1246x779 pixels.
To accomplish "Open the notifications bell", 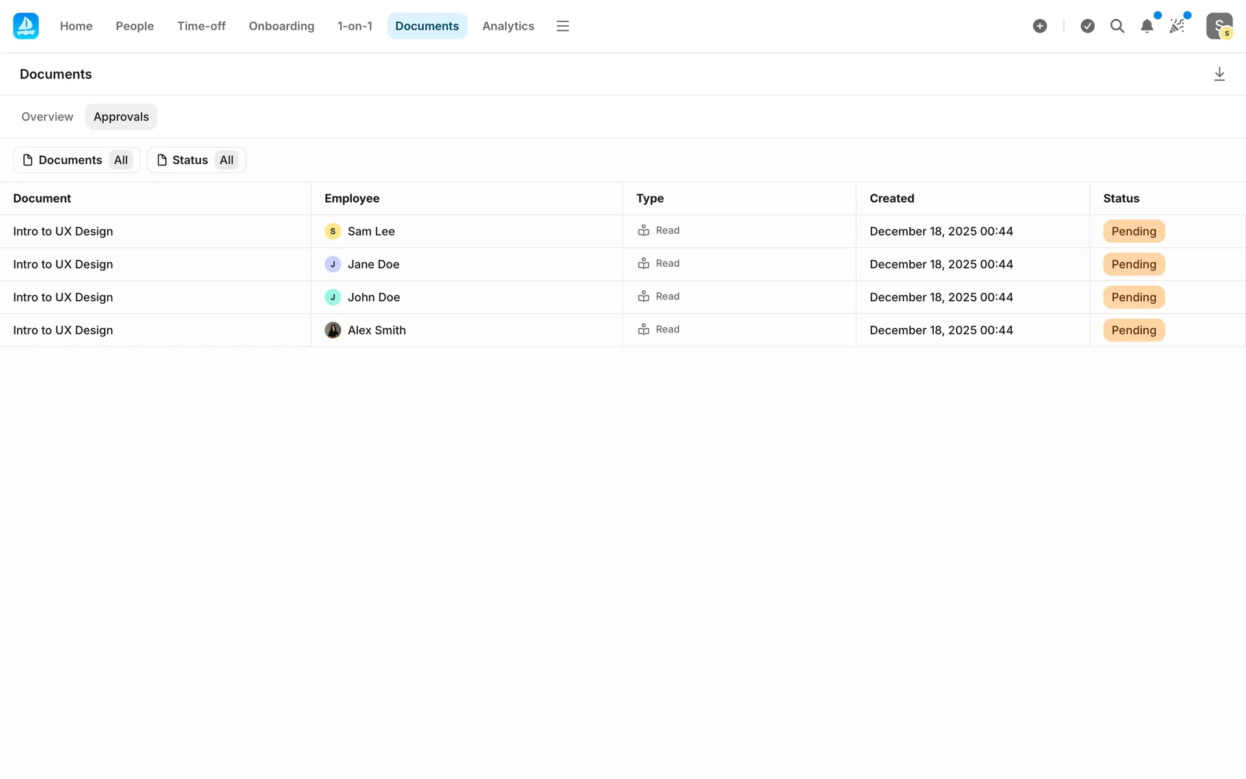I will [1147, 26].
